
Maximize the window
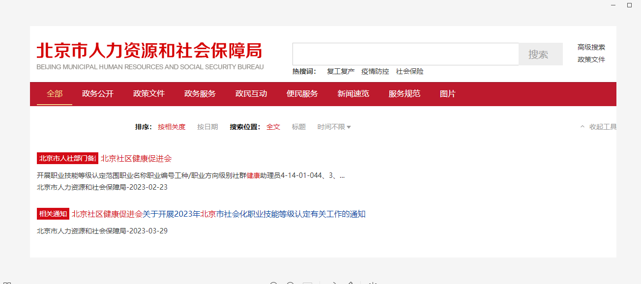pos(629,5)
